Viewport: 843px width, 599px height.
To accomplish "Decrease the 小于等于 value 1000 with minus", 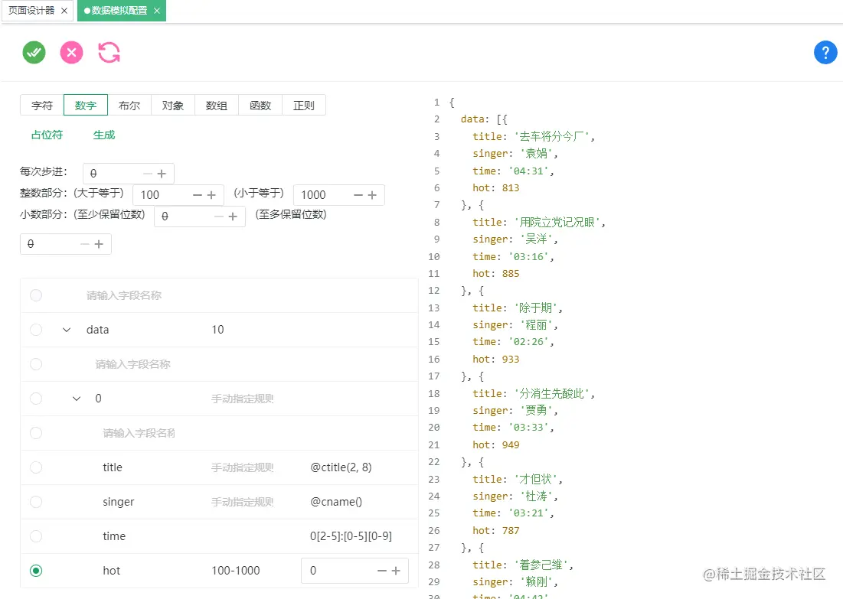I will pos(358,195).
